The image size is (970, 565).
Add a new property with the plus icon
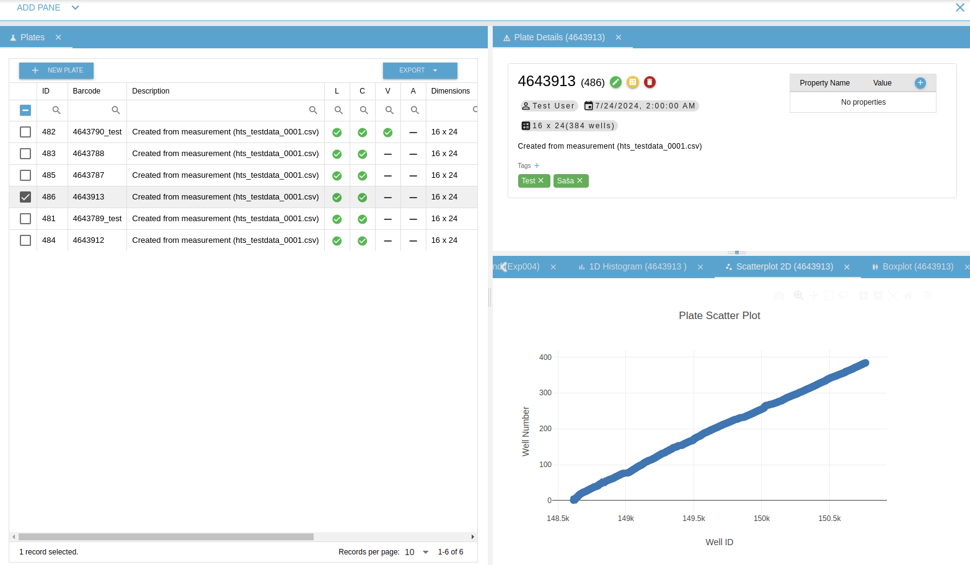(920, 83)
